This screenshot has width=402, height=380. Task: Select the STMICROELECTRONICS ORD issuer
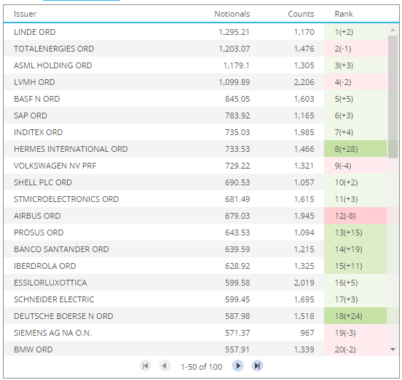point(66,199)
